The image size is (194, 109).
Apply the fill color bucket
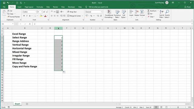click(41, 16)
